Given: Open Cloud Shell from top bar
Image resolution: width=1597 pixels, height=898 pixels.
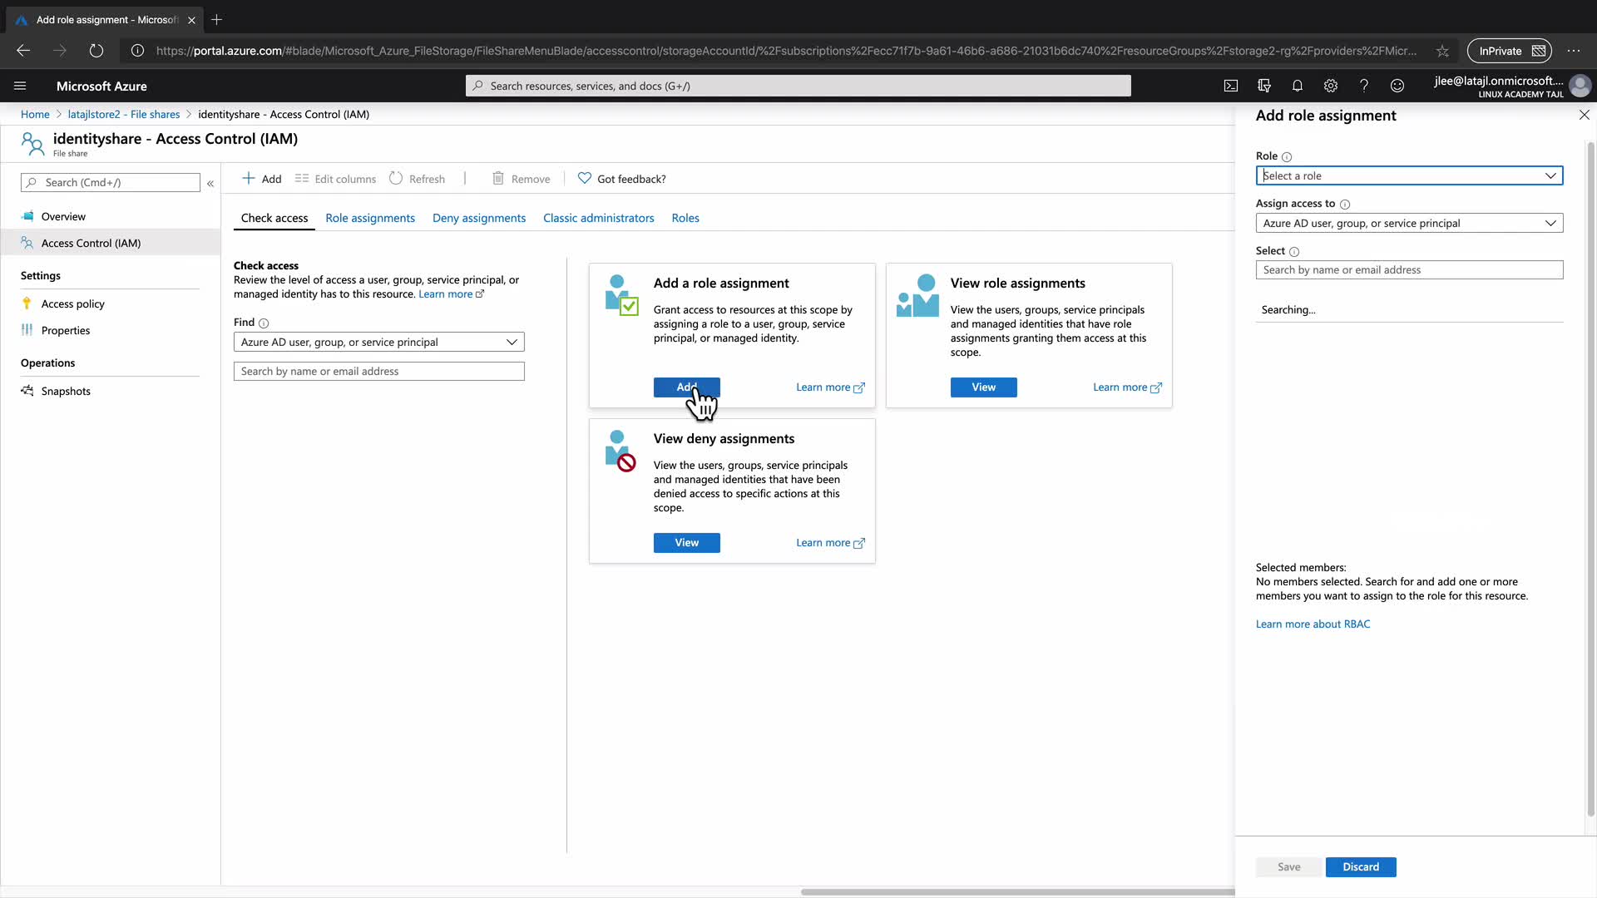Looking at the screenshot, I should tap(1231, 86).
